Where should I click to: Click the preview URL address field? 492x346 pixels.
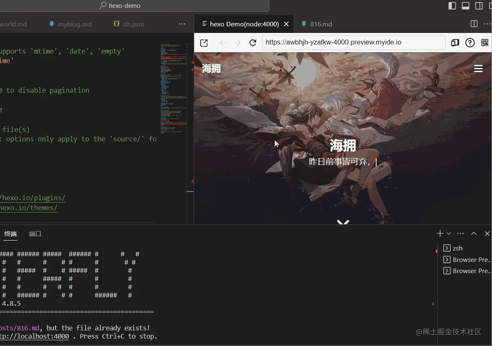point(354,42)
